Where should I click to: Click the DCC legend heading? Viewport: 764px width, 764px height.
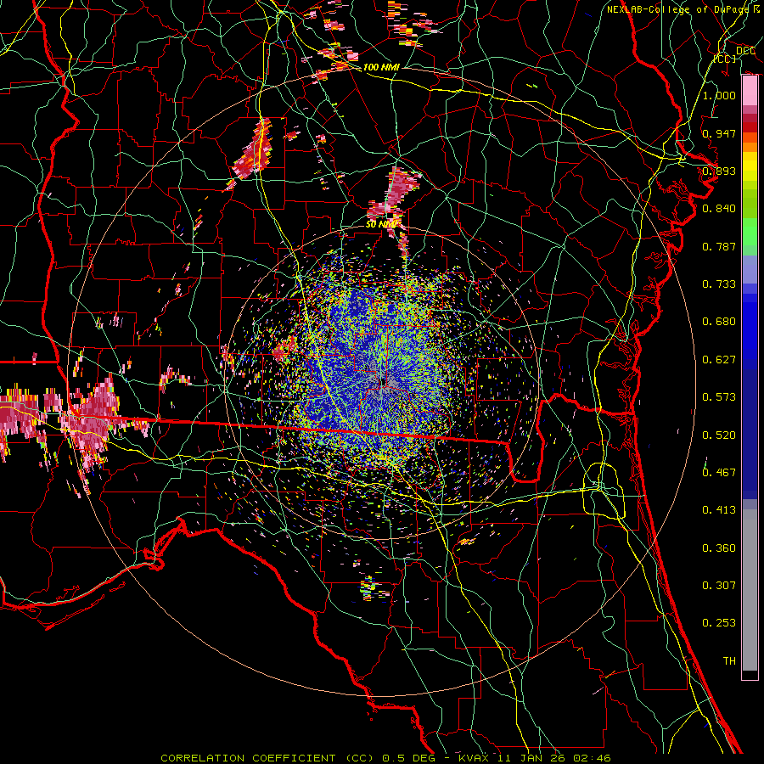[x=745, y=51]
